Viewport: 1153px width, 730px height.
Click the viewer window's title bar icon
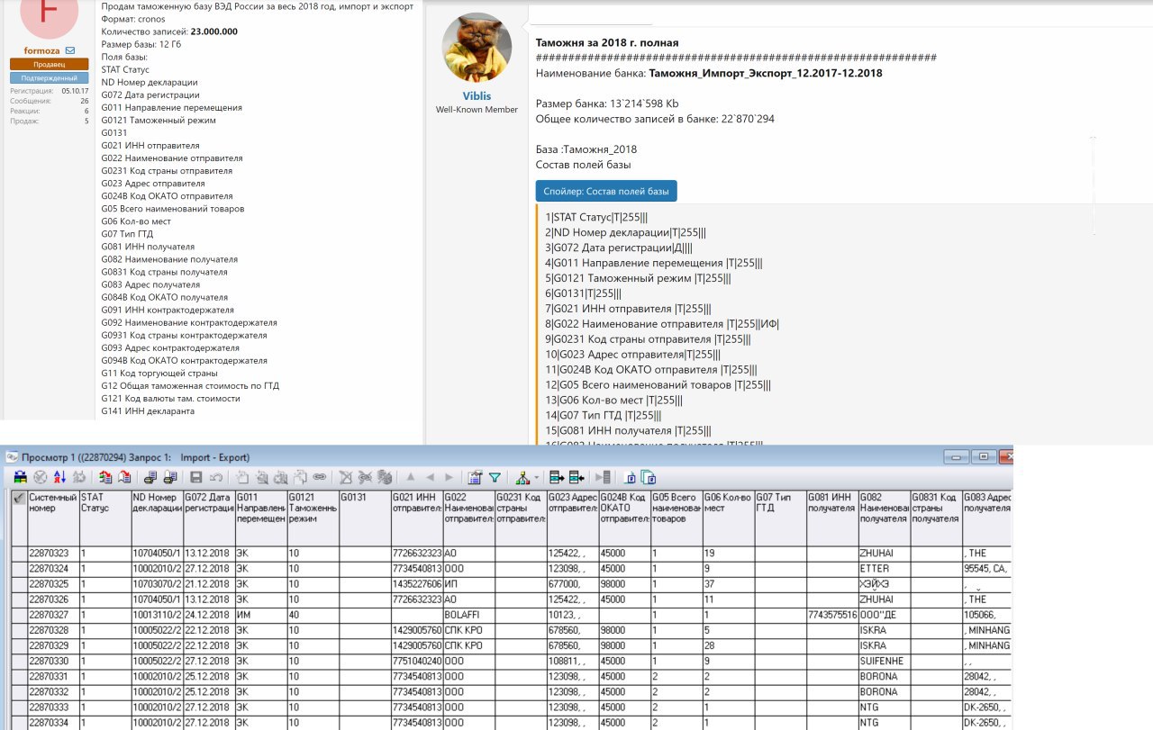13,457
